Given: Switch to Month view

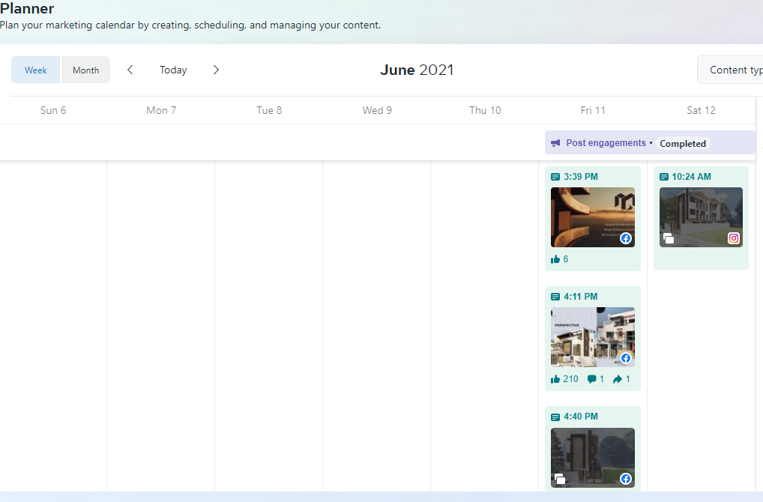Looking at the screenshot, I should tap(85, 70).
